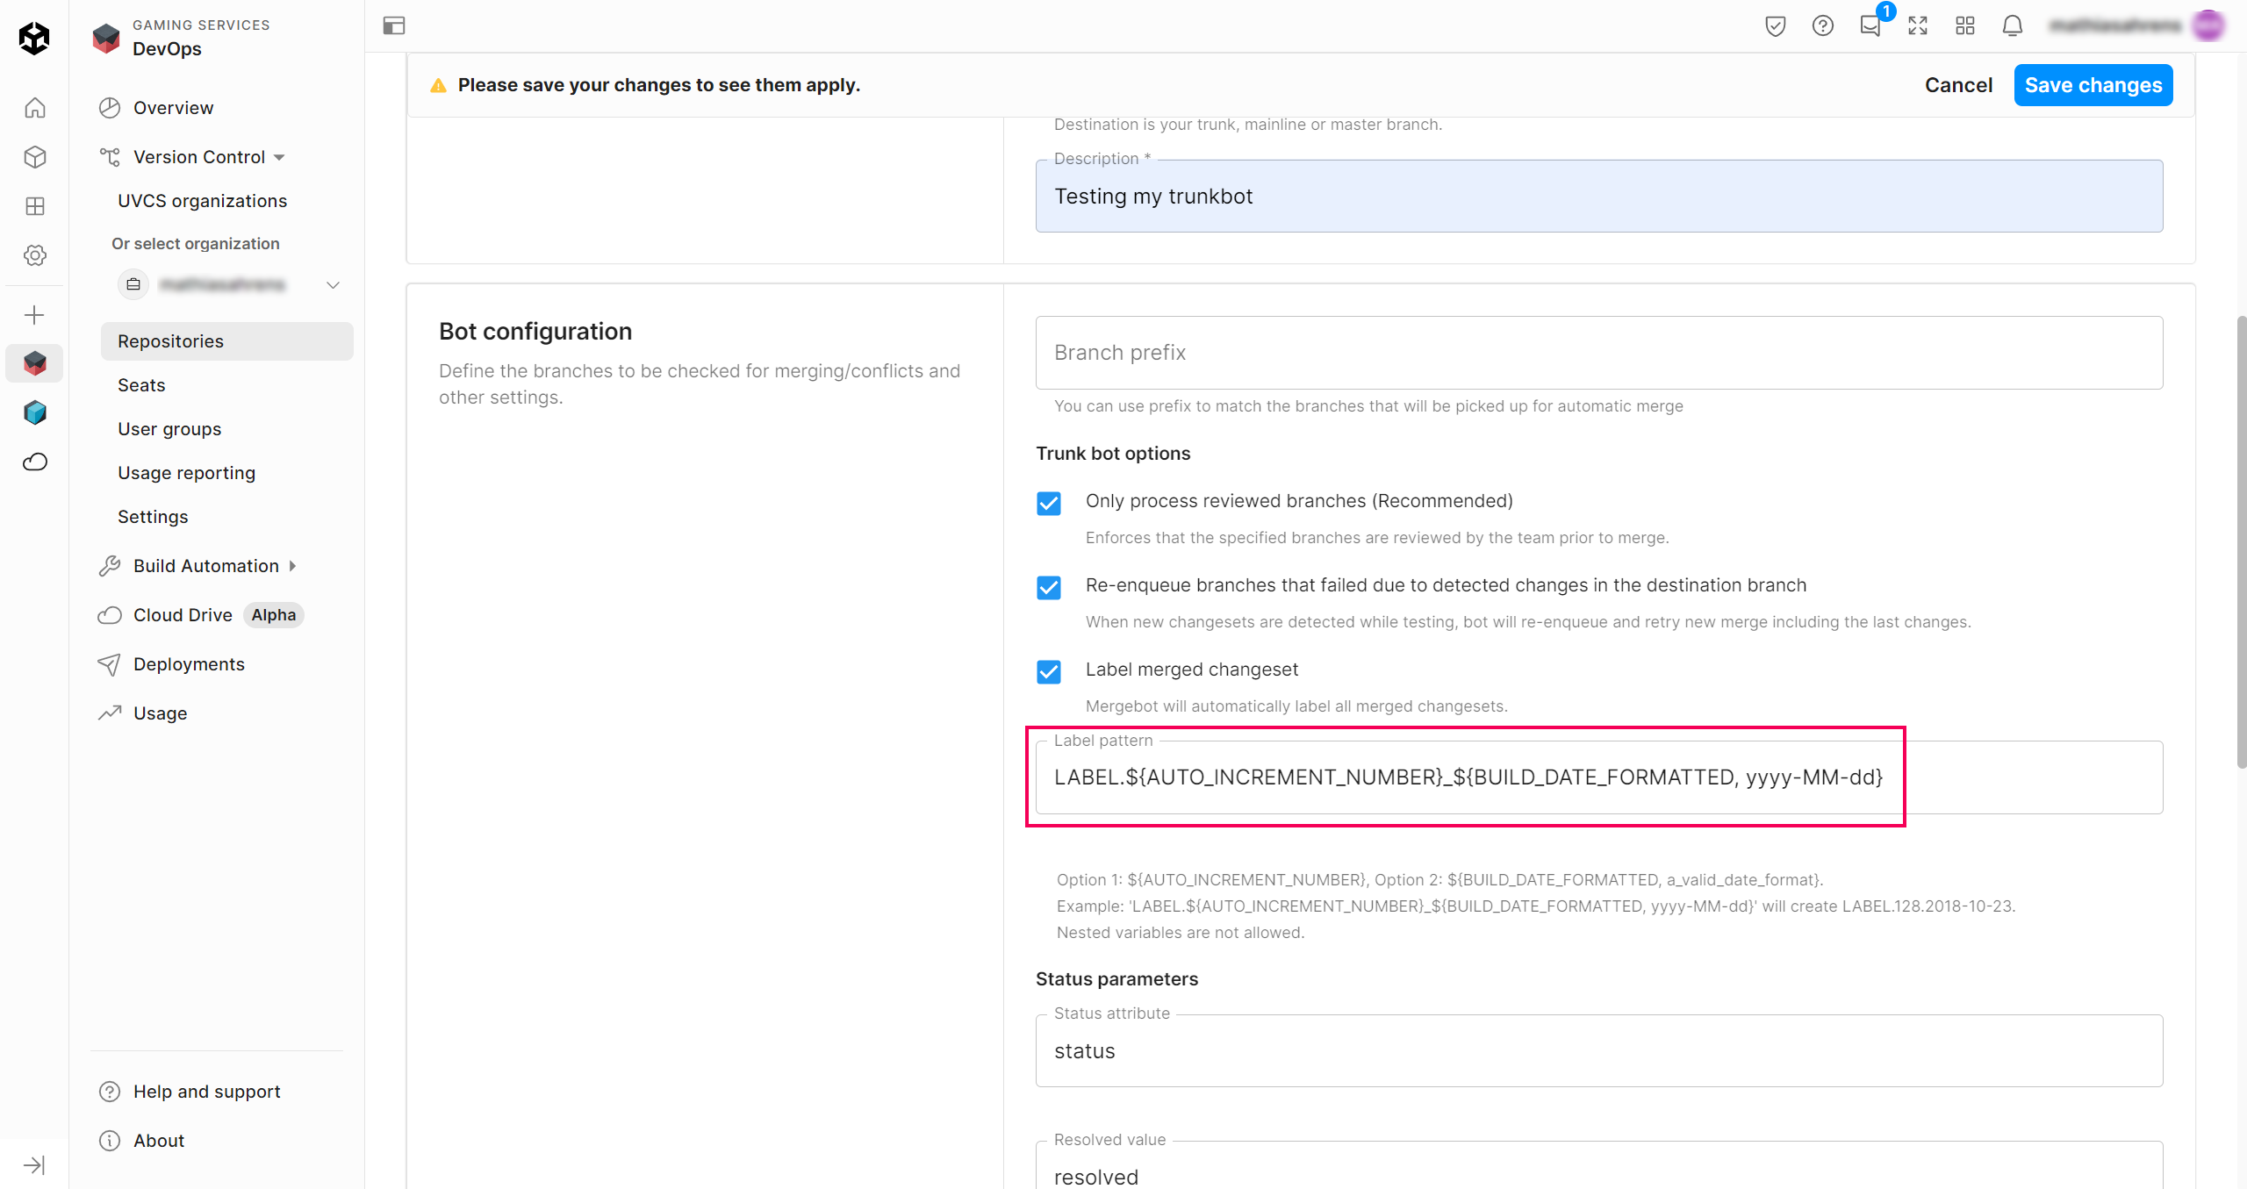Viewport: 2247px width, 1189px height.
Task: Open the apps grid icon in header
Action: (x=1964, y=25)
